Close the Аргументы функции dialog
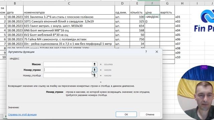This screenshot has height=120, width=214. pyautogui.click(x=157, y=52)
